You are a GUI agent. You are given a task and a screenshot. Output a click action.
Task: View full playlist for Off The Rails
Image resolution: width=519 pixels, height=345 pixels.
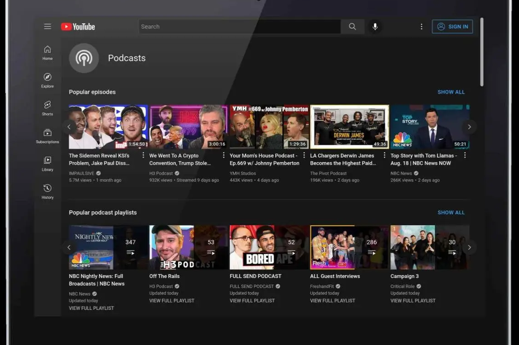click(172, 301)
